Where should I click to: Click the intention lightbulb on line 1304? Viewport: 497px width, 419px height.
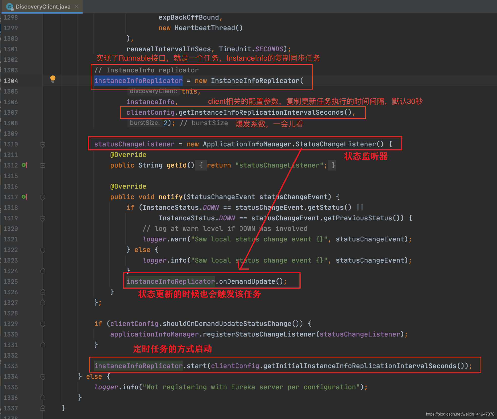pos(53,79)
